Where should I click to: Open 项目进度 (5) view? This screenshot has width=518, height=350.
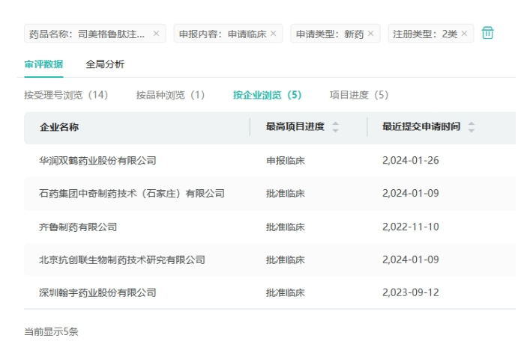(359, 95)
